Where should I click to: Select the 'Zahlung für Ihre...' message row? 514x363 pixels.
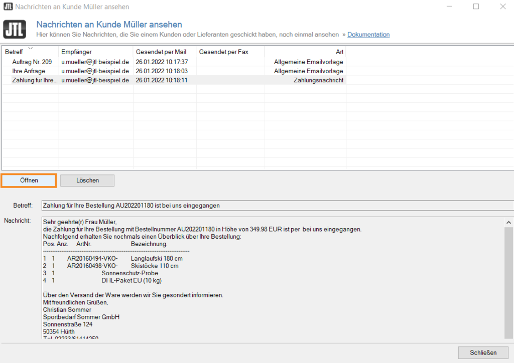[x=32, y=80]
